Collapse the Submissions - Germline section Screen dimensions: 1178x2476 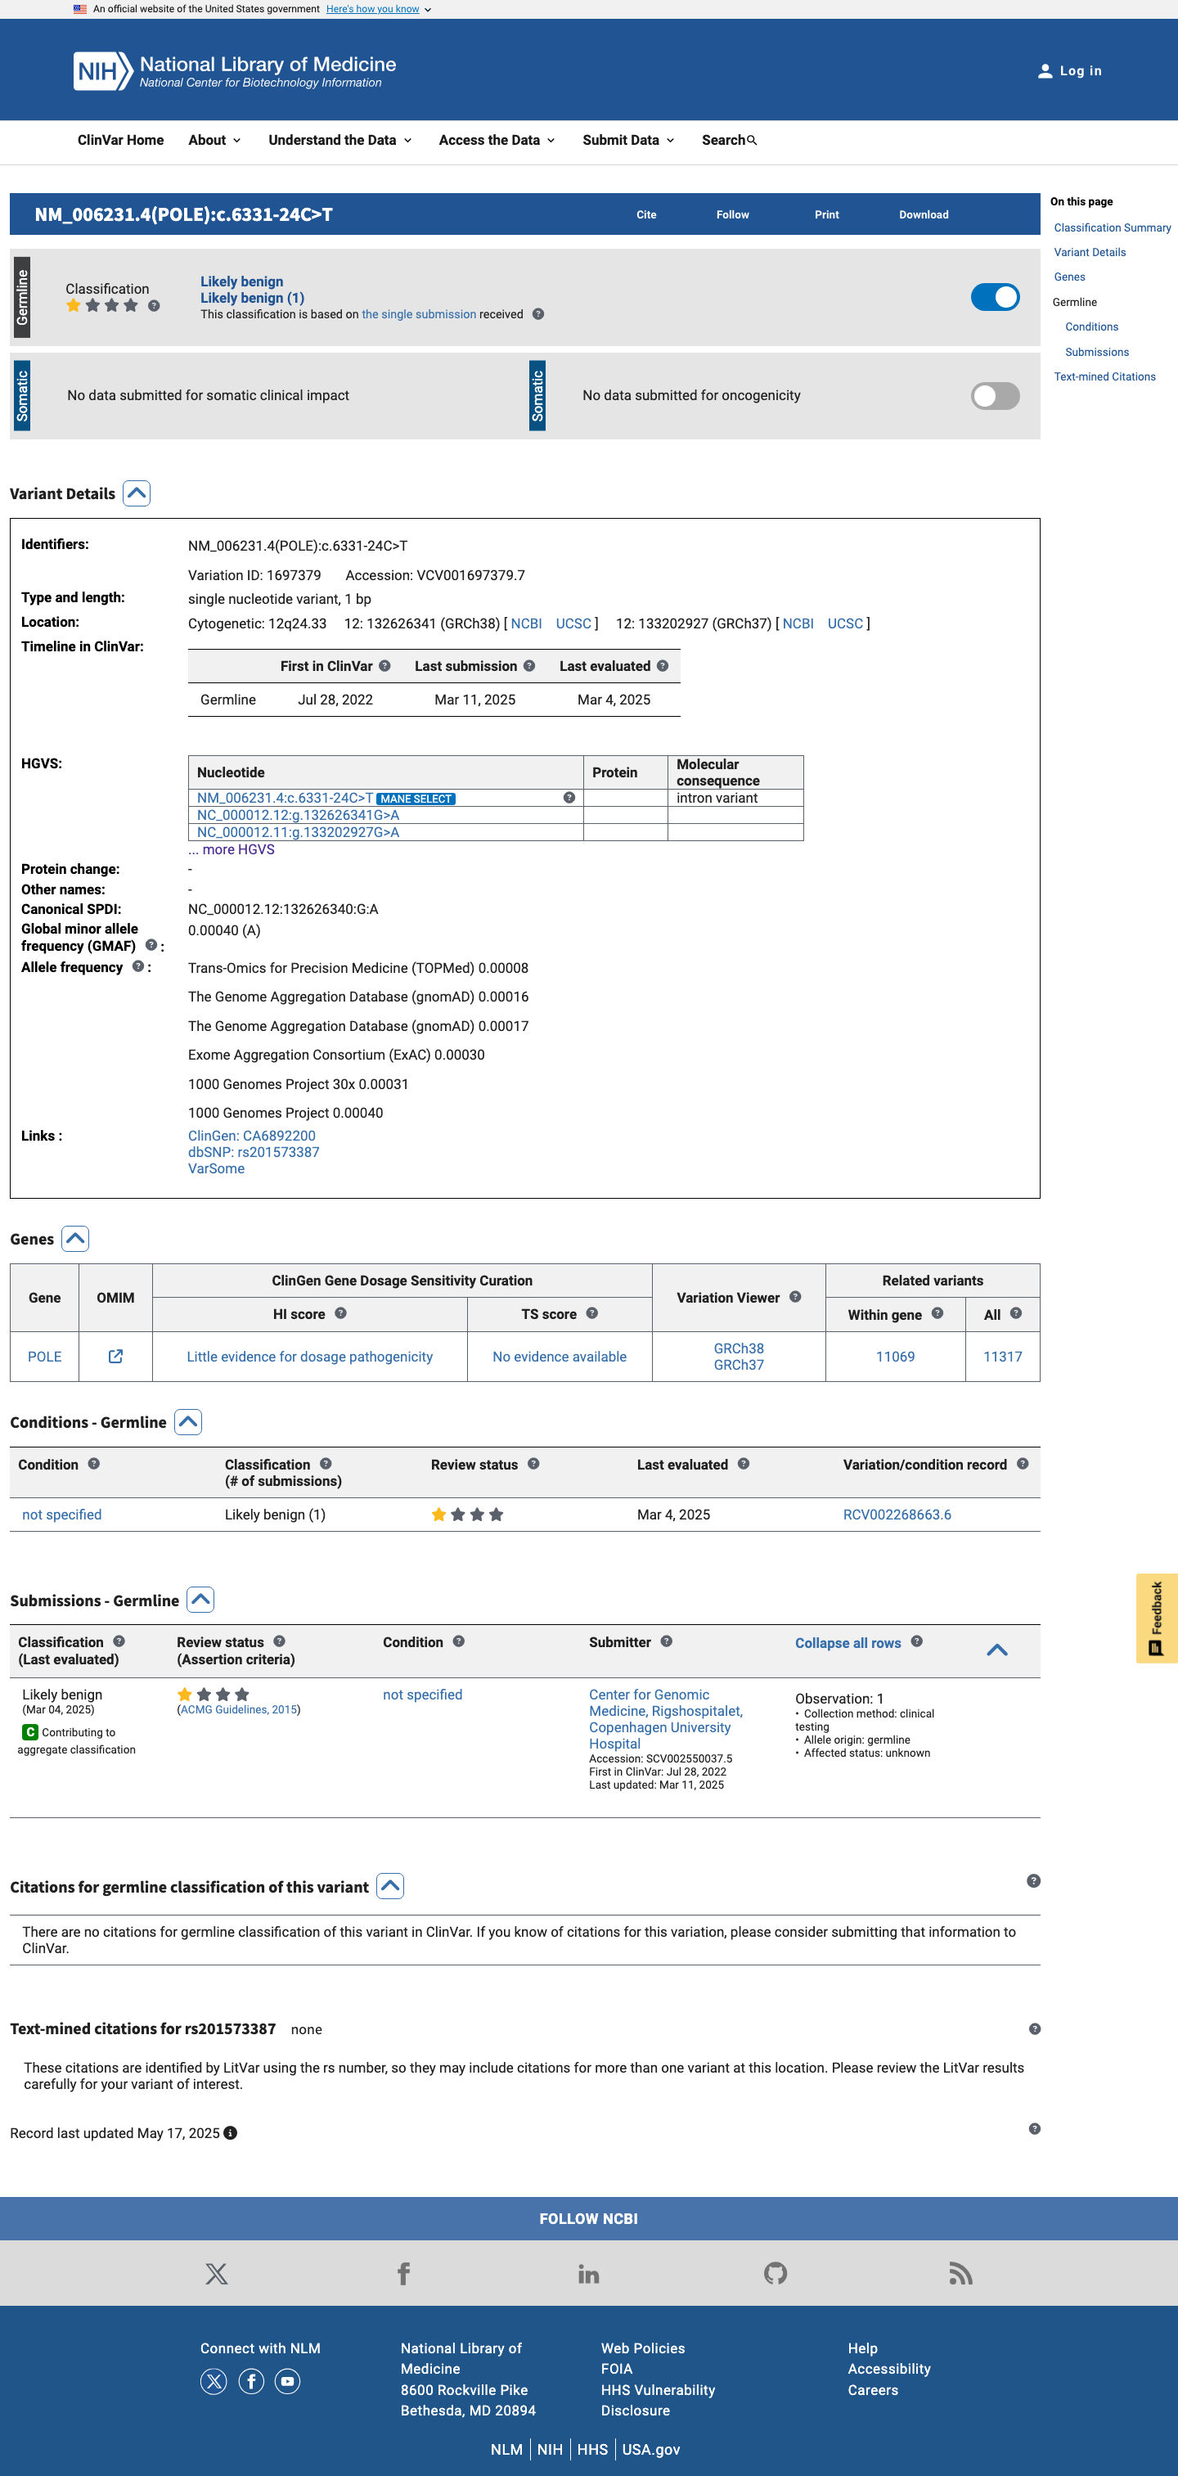tap(200, 1600)
